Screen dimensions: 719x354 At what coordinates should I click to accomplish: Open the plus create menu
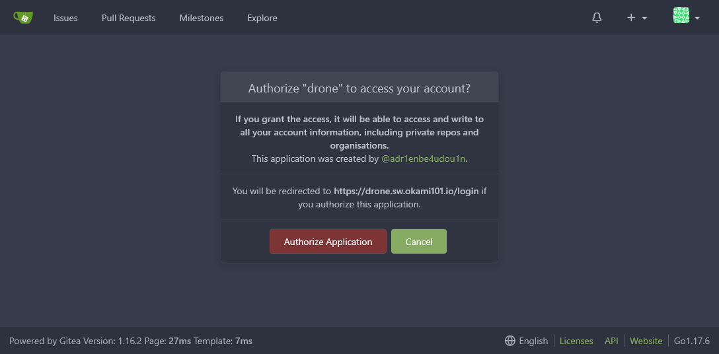tap(637, 18)
